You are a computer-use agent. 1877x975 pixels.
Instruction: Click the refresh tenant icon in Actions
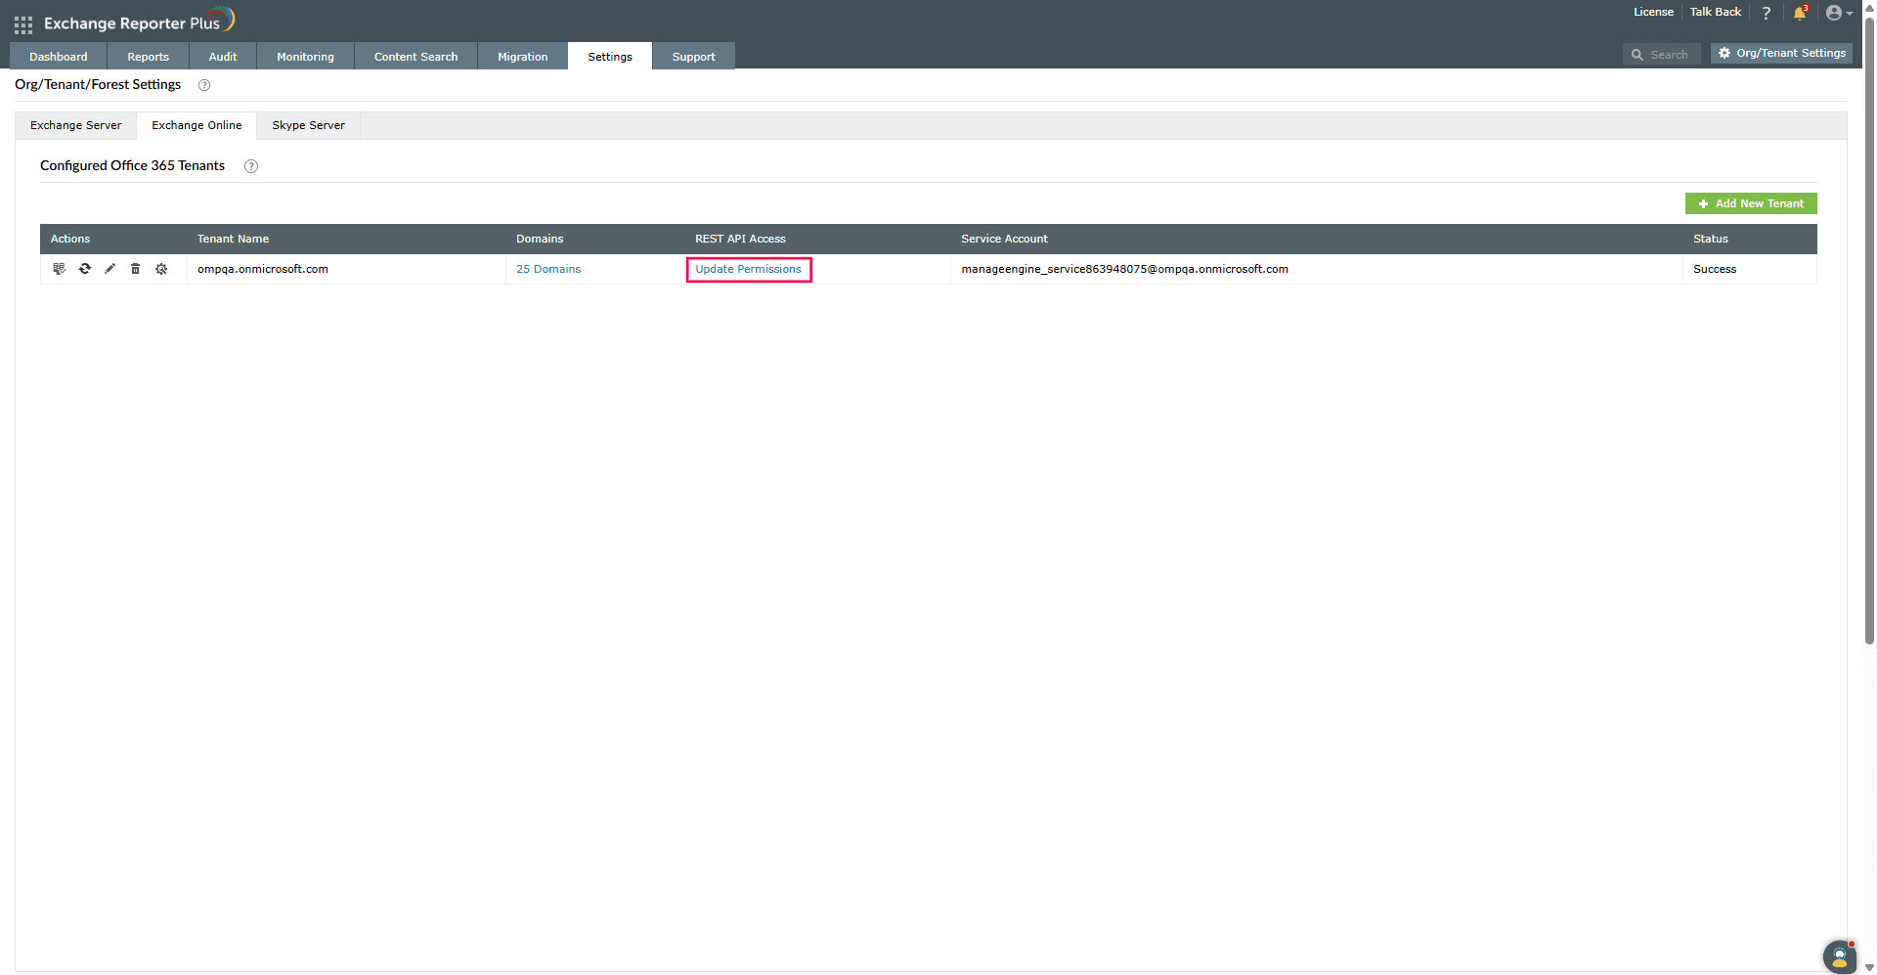84,269
